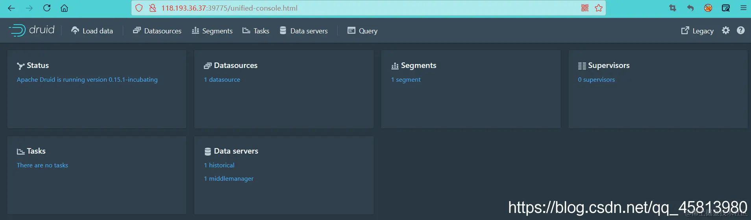Go back with browser back arrow
This screenshot has height=220, width=751.
pos(11,8)
